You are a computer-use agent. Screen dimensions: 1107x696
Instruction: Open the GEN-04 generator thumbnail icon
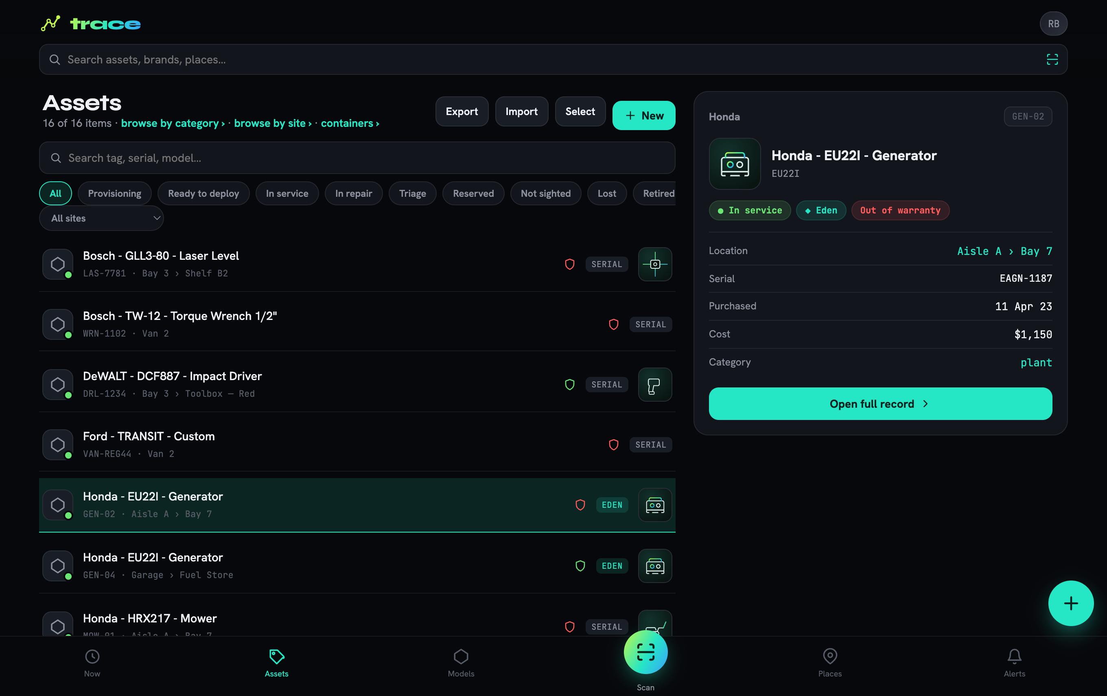pyautogui.click(x=655, y=565)
